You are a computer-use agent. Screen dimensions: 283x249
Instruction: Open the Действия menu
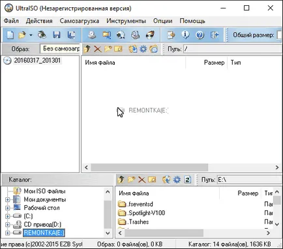[x=39, y=21]
